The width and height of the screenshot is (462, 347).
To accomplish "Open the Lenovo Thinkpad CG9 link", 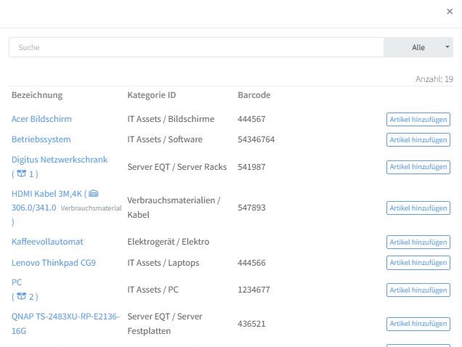I will [x=54, y=263].
